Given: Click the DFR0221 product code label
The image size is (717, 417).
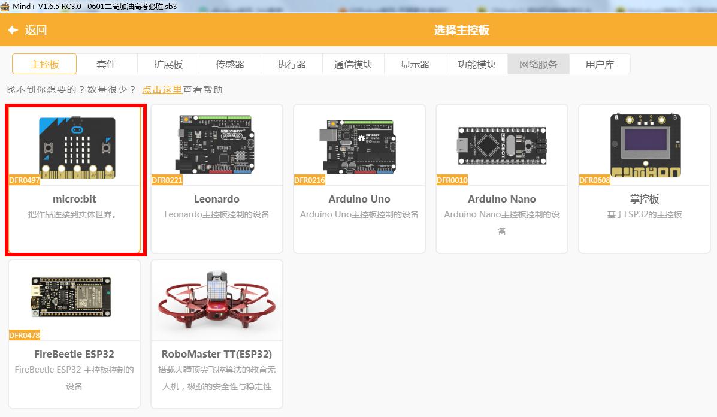Looking at the screenshot, I should [167, 180].
